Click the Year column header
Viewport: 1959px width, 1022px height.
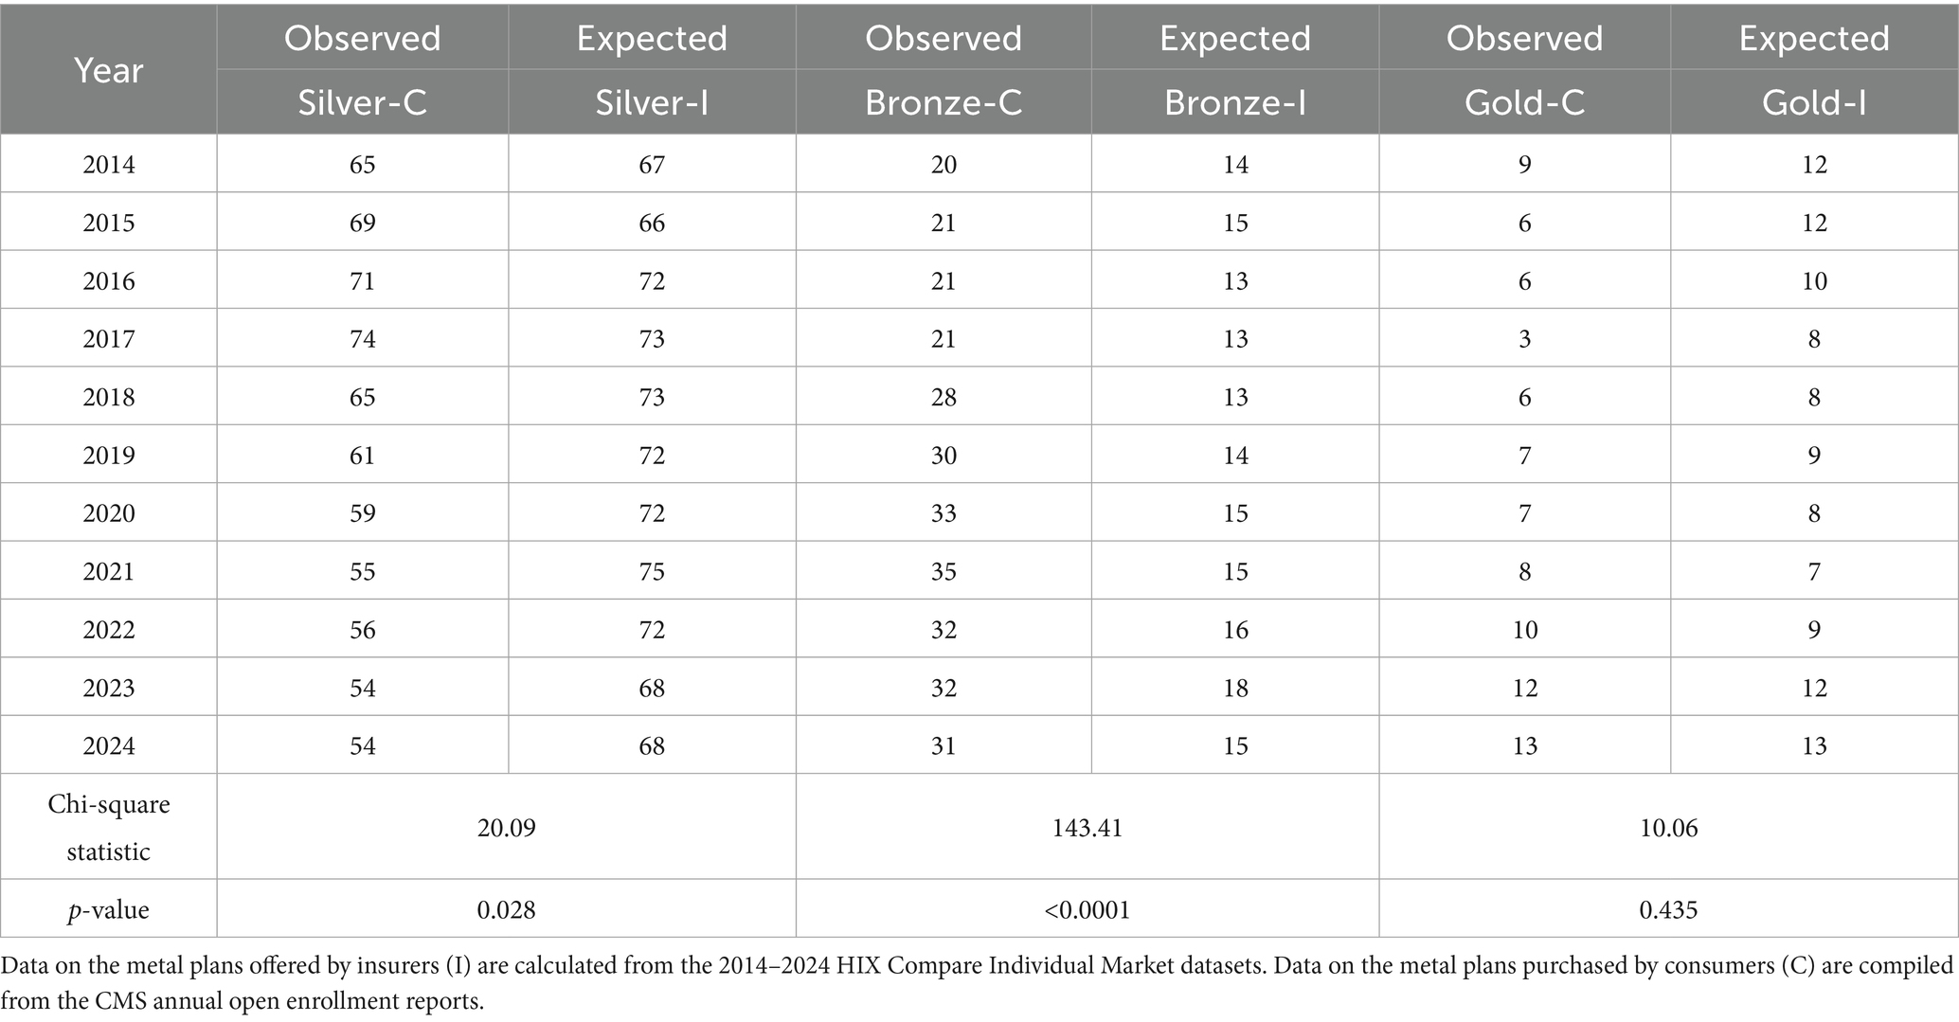click(x=109, y=69)
